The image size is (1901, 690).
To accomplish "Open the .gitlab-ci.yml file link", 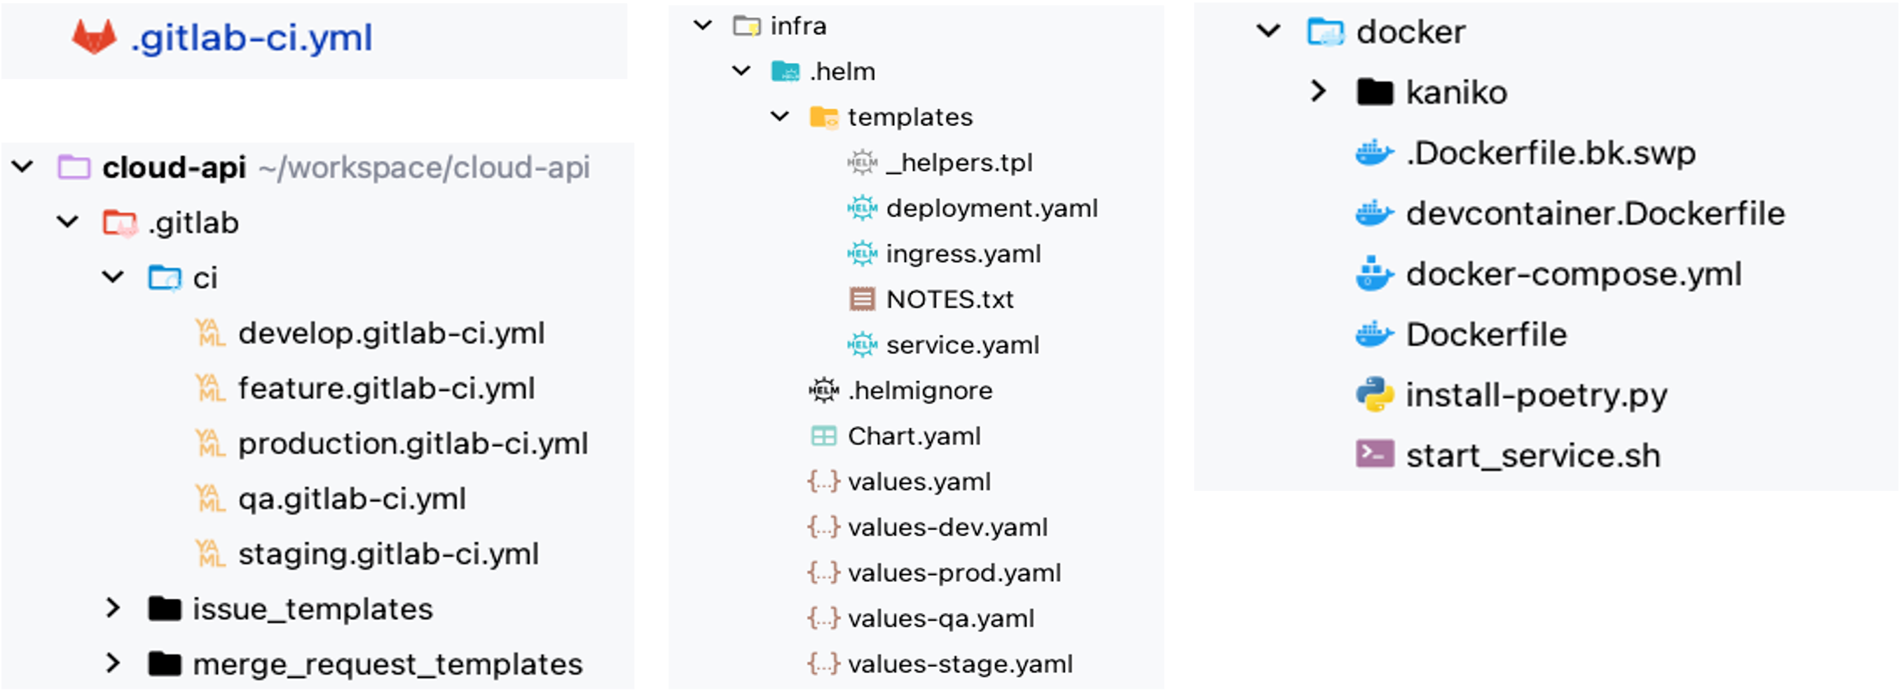I will coord(252,38).
